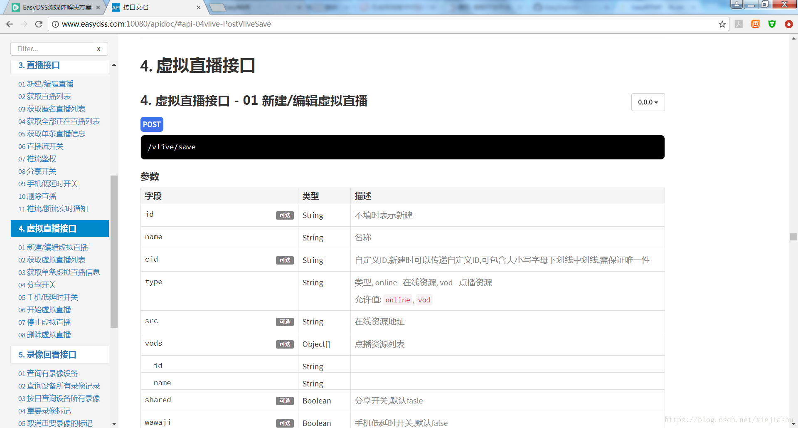The image size is (798, 428).
Task: Go to 10 删除直播
Action: click(x=37, y=196)
